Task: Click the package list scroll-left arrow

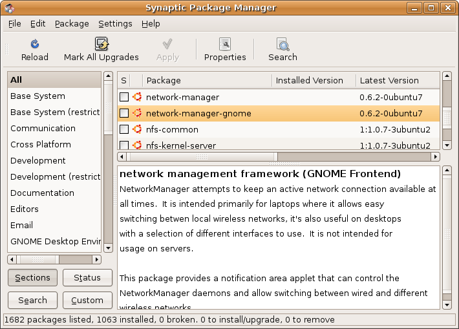Action: 122,156
